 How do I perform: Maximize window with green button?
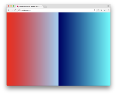click(13, 6)
